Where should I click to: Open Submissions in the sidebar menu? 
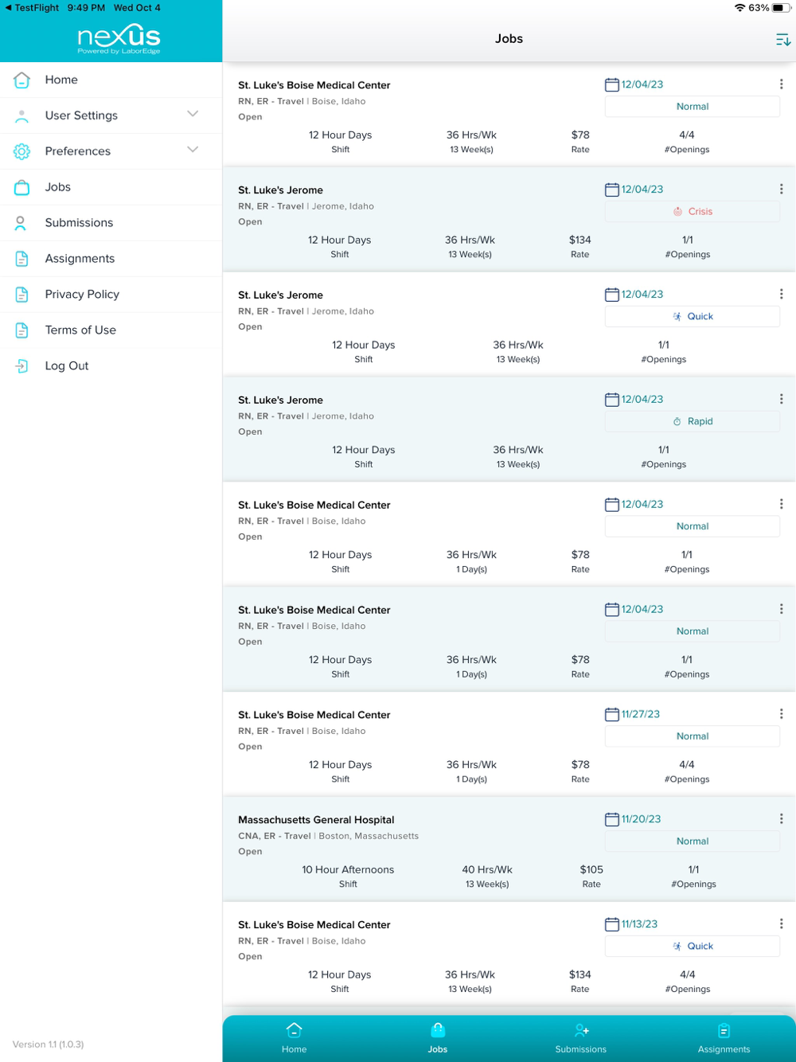click(111, 223)
